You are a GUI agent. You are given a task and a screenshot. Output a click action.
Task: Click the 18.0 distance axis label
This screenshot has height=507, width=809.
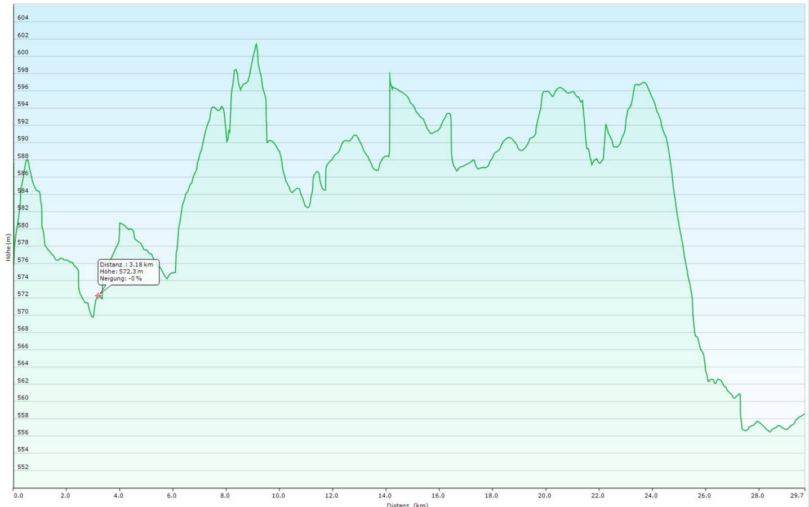pyautogui.click(x=491, y=496)
